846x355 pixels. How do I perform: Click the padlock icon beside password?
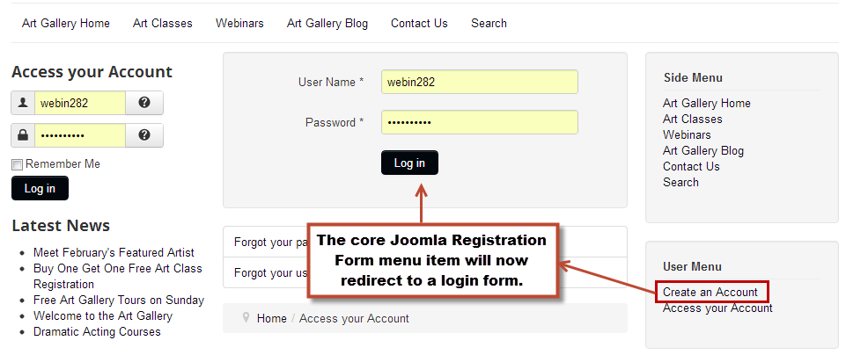[23, 135]
